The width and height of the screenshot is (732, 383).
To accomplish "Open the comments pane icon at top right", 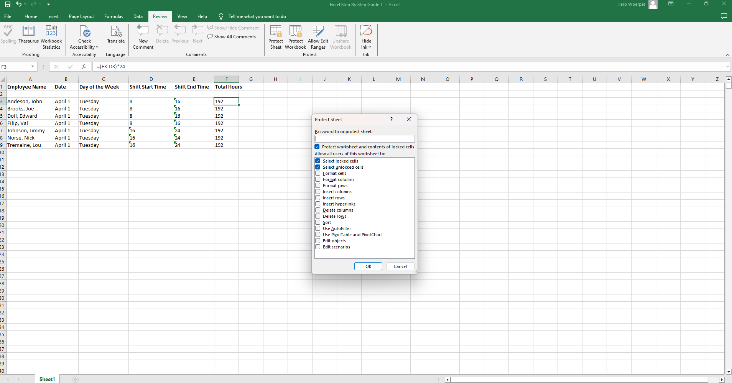I will (x=724, y=16).
